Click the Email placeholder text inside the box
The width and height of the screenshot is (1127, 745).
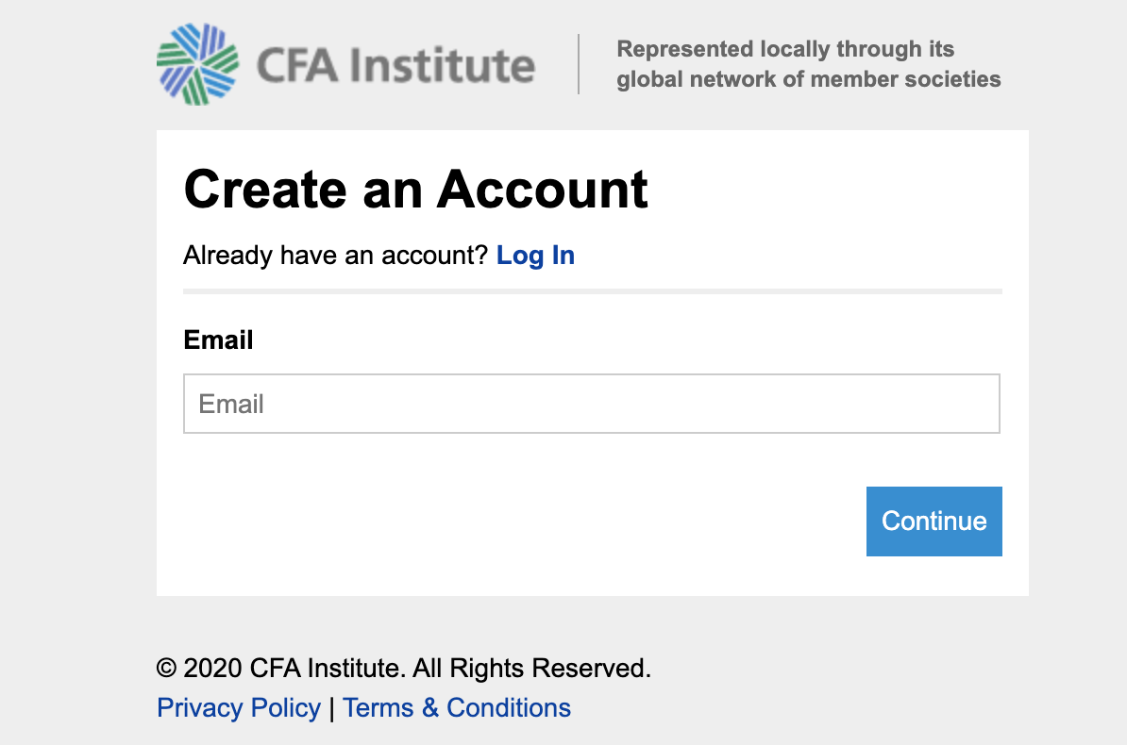231,405
